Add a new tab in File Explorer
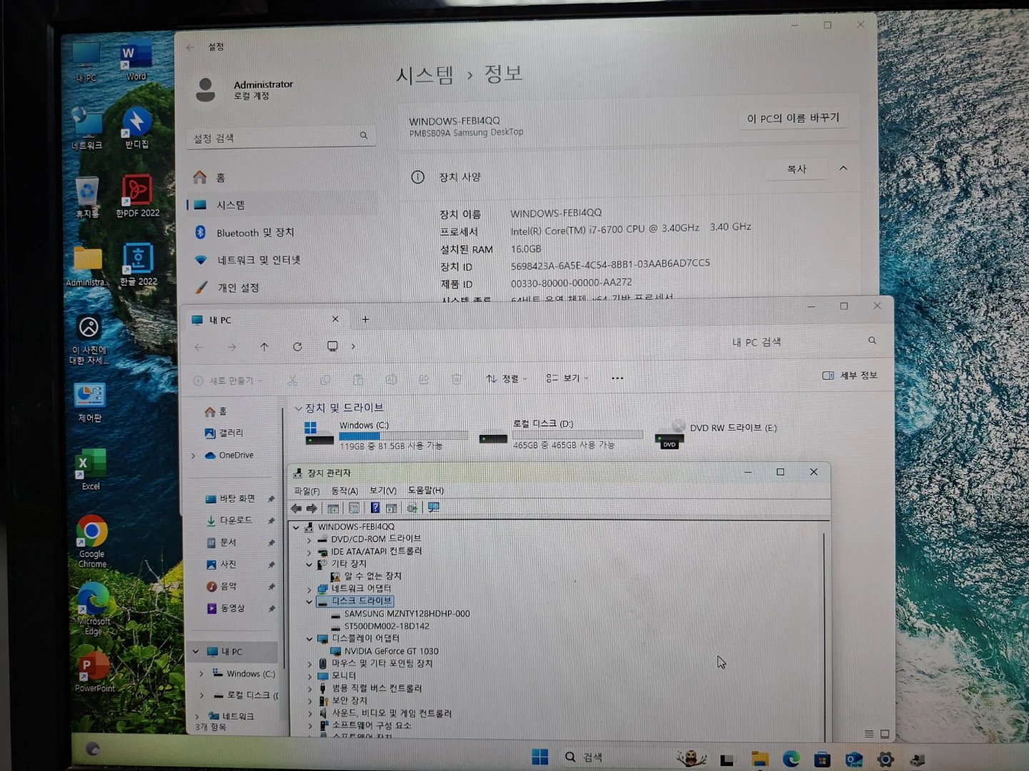Screen dimensions: 1029x771 tap(365, 320)
